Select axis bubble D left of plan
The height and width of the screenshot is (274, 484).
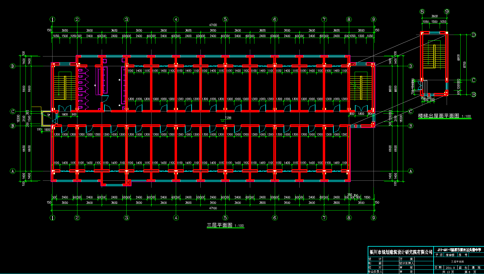click(x=13, y=66)
